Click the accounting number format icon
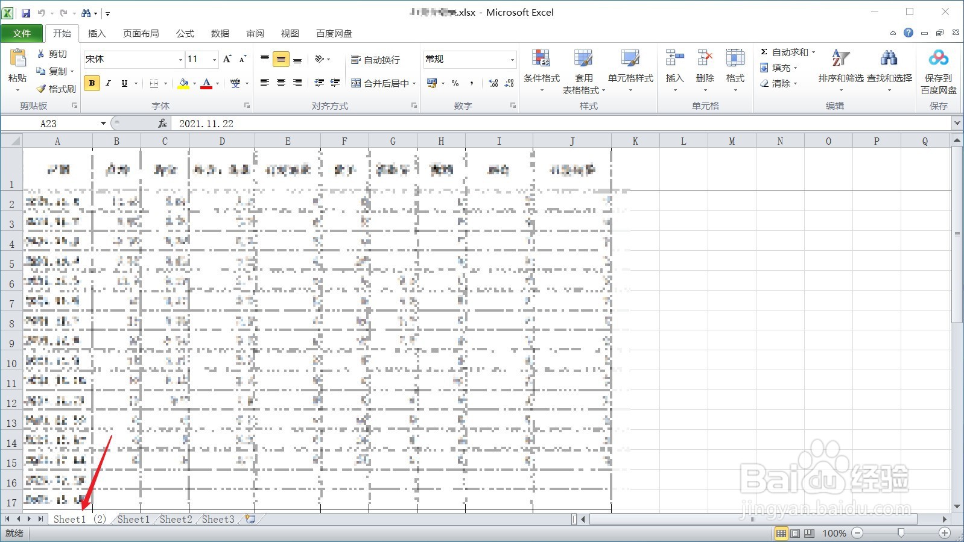Image resolution: width=964 pixels, height=542 pixels. (x=432, y=83)
